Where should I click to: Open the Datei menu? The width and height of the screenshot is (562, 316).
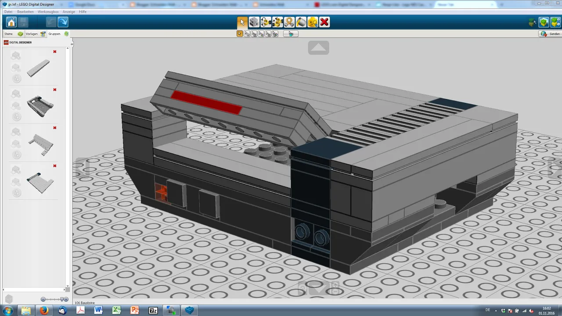pos(8,11)
